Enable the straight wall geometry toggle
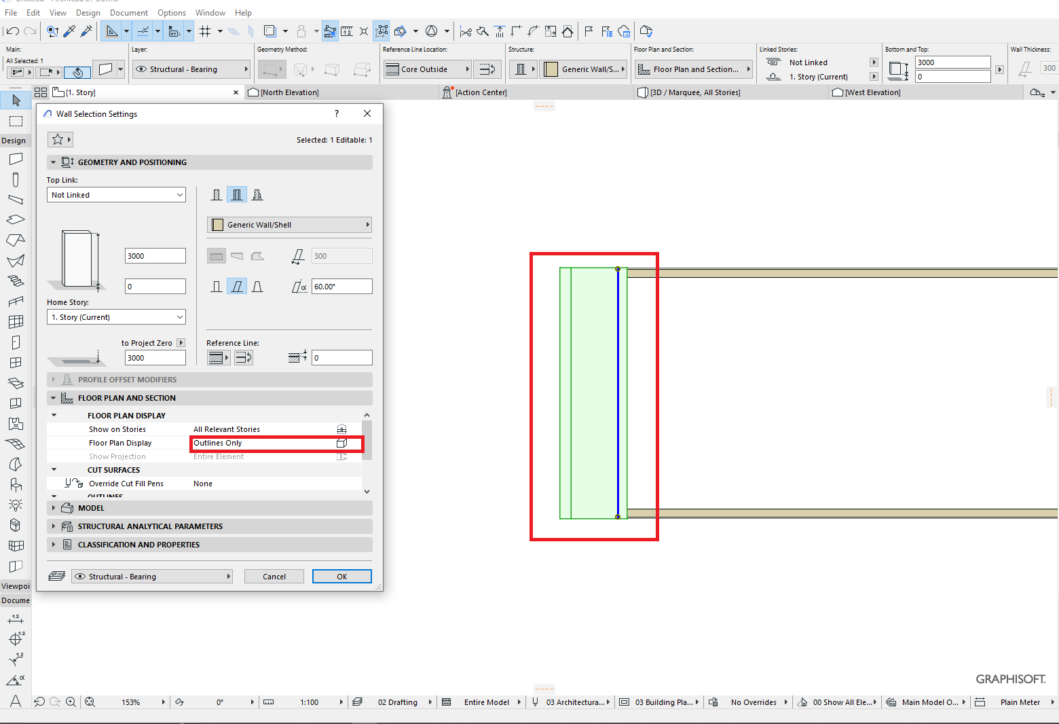Image resolution: width=1059 pixels, height=724 pixels. (x=216, y=286)
